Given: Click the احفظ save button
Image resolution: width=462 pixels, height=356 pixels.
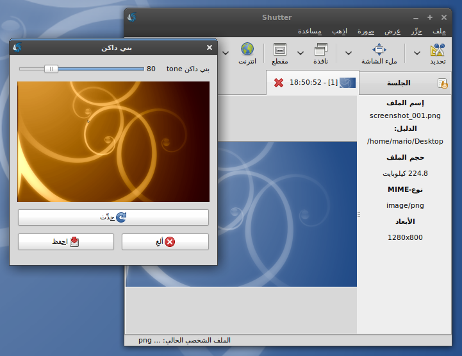Looking at the screenshot, I should tap(66, 242).
